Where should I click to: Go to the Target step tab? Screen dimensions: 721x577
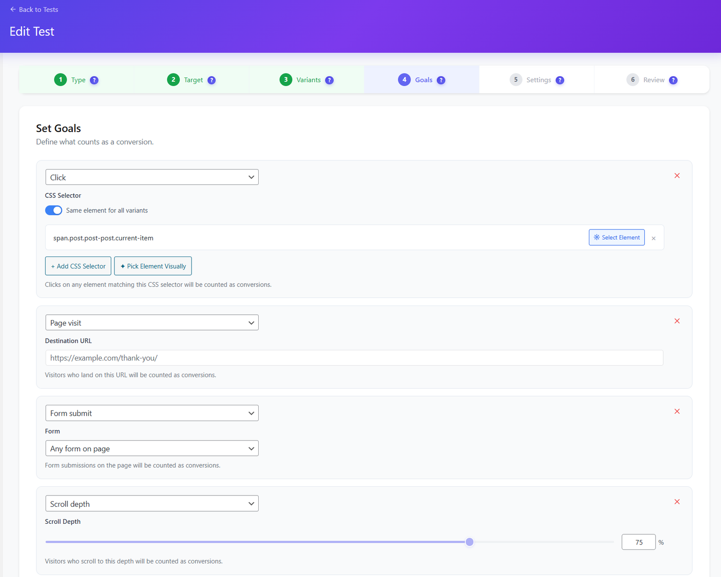[x=192, y=80]
